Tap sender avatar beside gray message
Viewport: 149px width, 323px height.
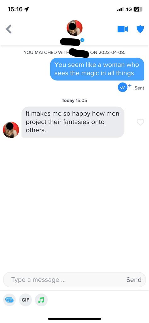coord(11,130)
